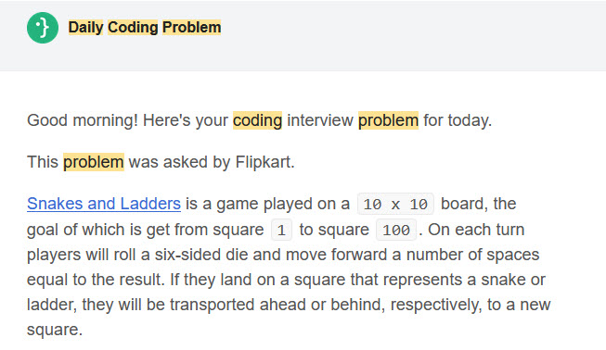The image size is (606, 350).
Task: Click the word 'interview' in the greeting
Action: click(320, 120)
